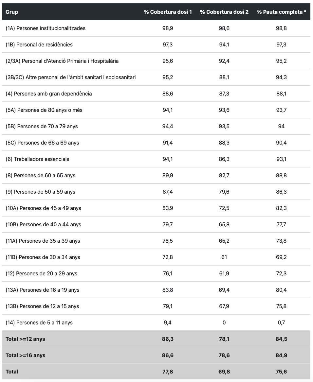Click the dosi 2 value 61
This screenshot has height=382, width=313.
tap(224, 257)
